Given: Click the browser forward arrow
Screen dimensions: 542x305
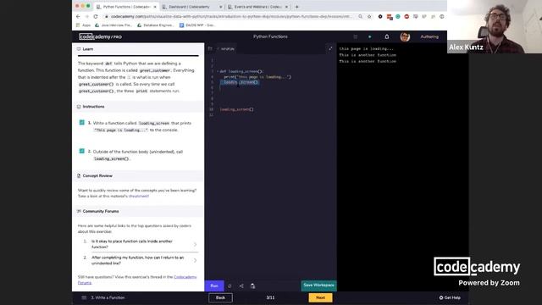Looking at the screenshot, I should pos(86,16).
